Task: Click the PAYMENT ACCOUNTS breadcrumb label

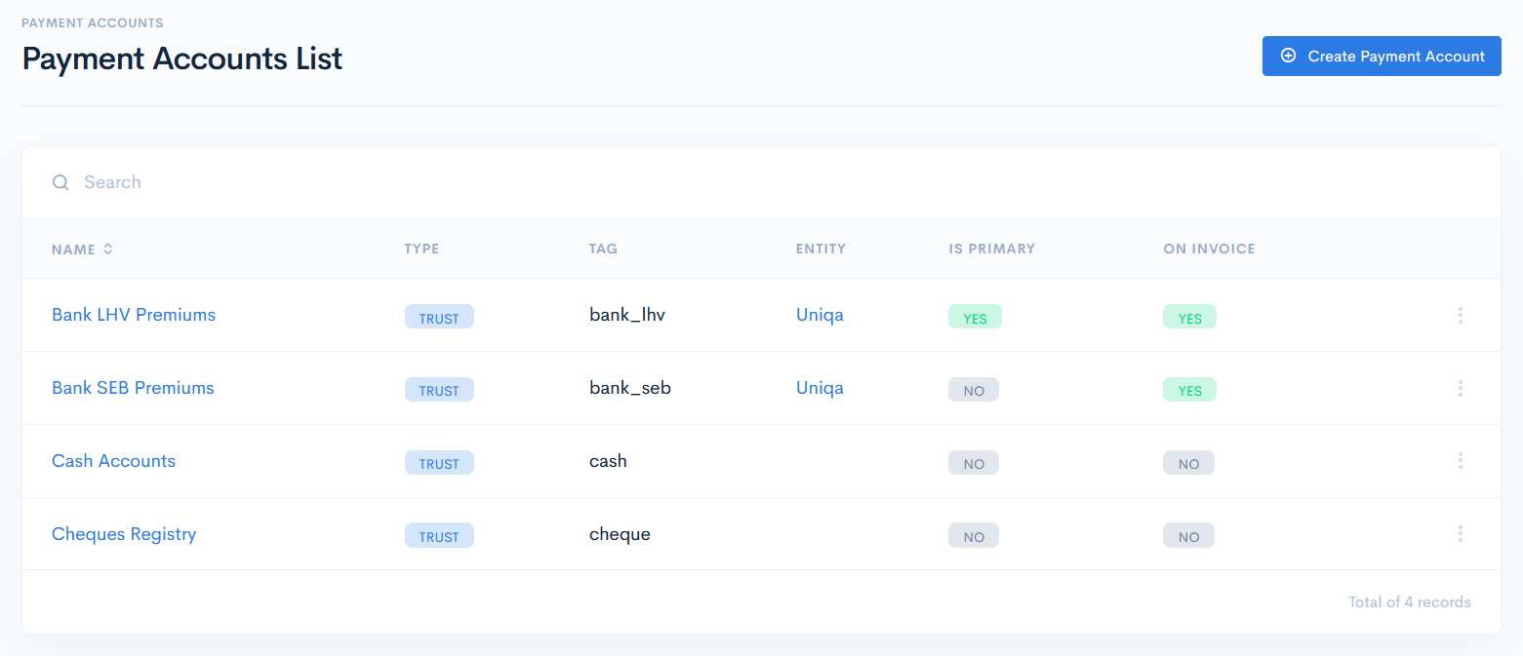Action: [x=92, y=22]
